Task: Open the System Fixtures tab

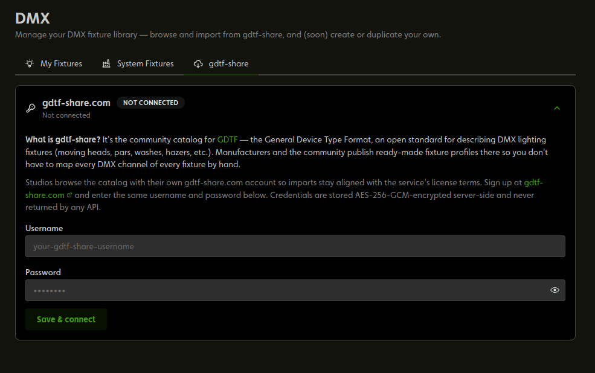Action: (138, 64)
